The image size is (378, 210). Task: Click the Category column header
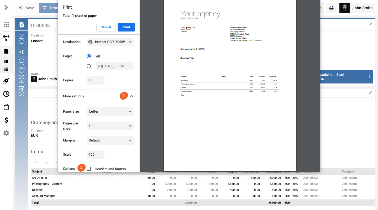[x=348, y=171]
